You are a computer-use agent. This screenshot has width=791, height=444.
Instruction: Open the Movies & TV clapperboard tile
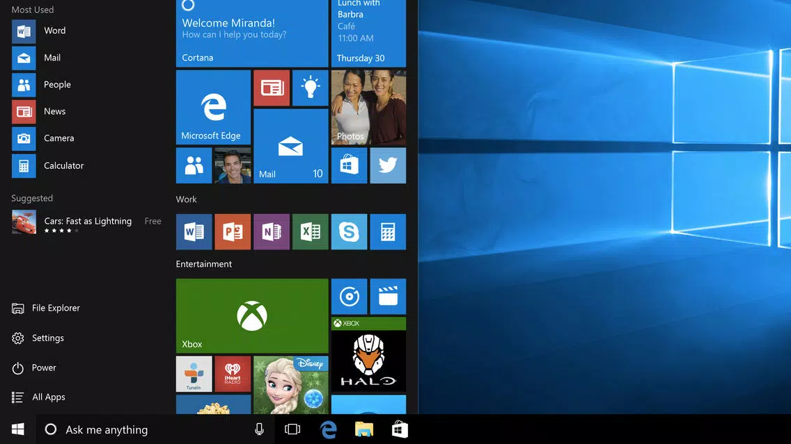pyautogui.click(x=388, y=297)
